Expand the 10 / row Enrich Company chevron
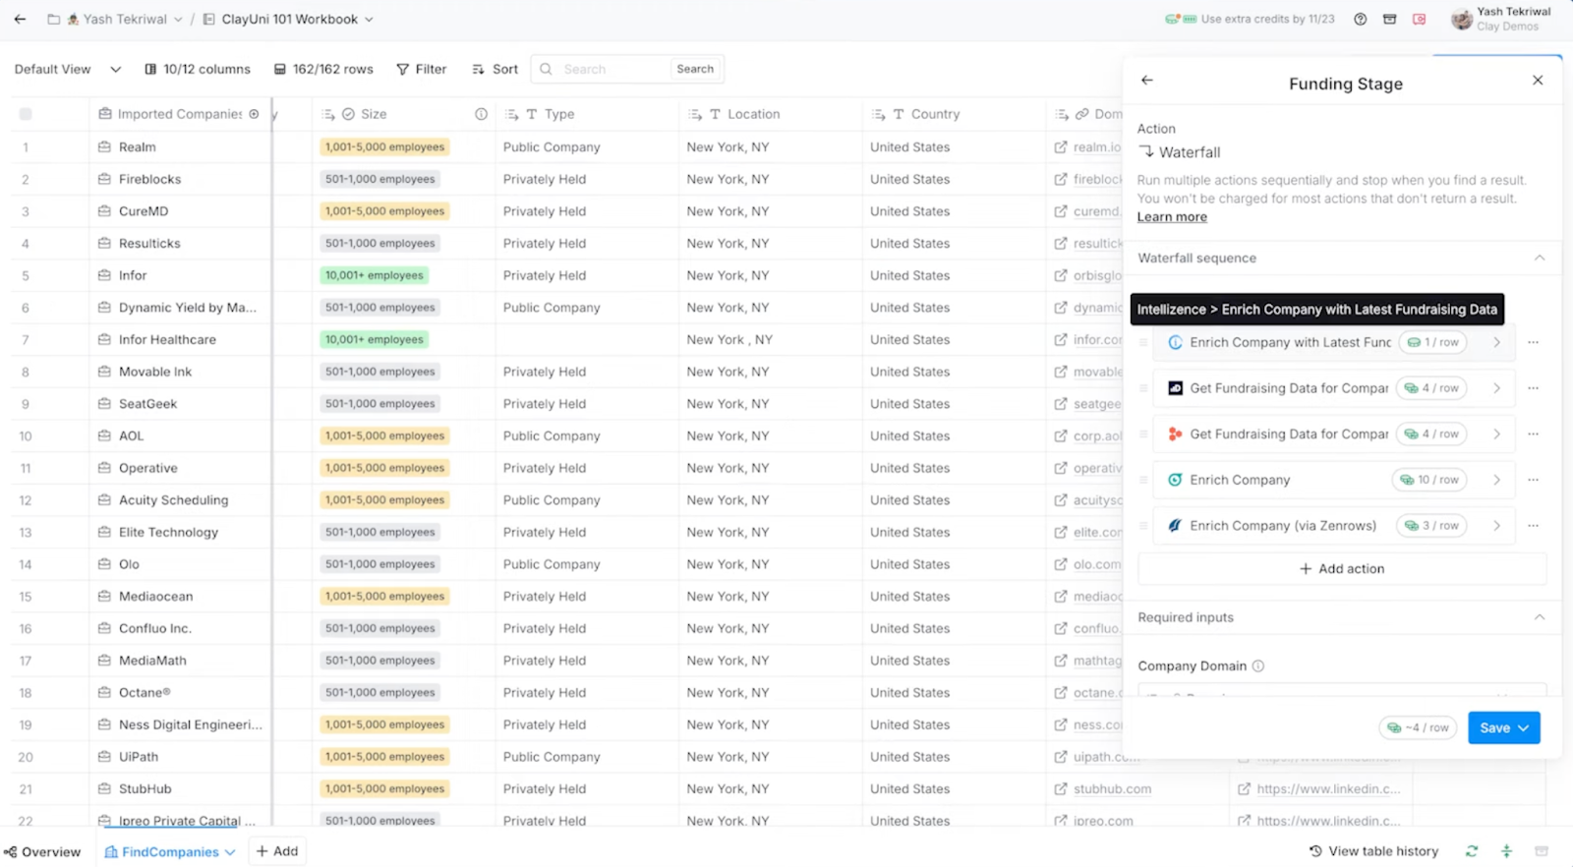Viewport: 1573px width, 867px height. point(1496,480)
